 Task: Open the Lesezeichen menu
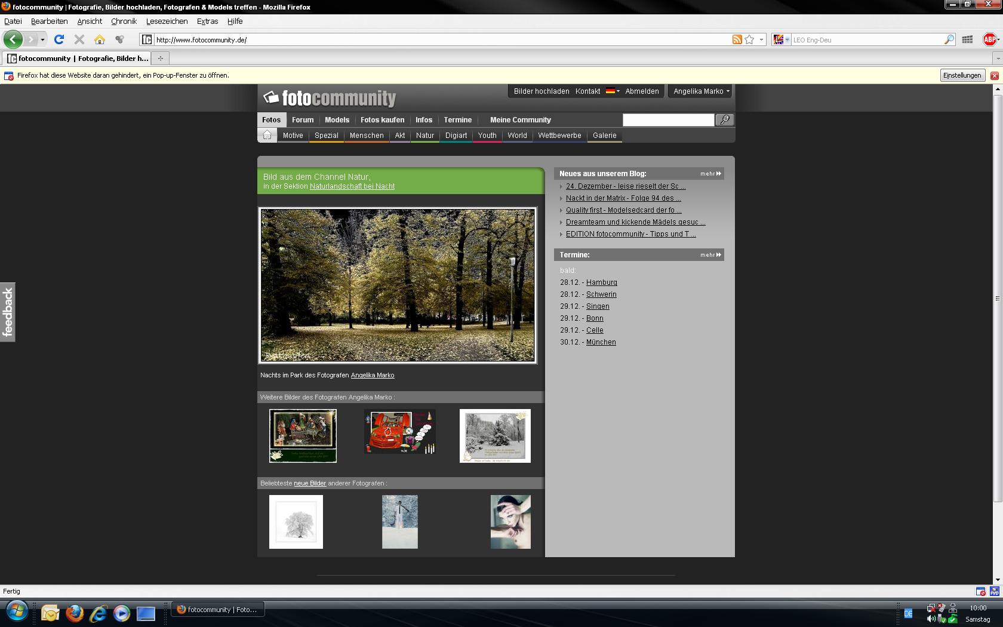pyautogui.click(x=167, y=21)
